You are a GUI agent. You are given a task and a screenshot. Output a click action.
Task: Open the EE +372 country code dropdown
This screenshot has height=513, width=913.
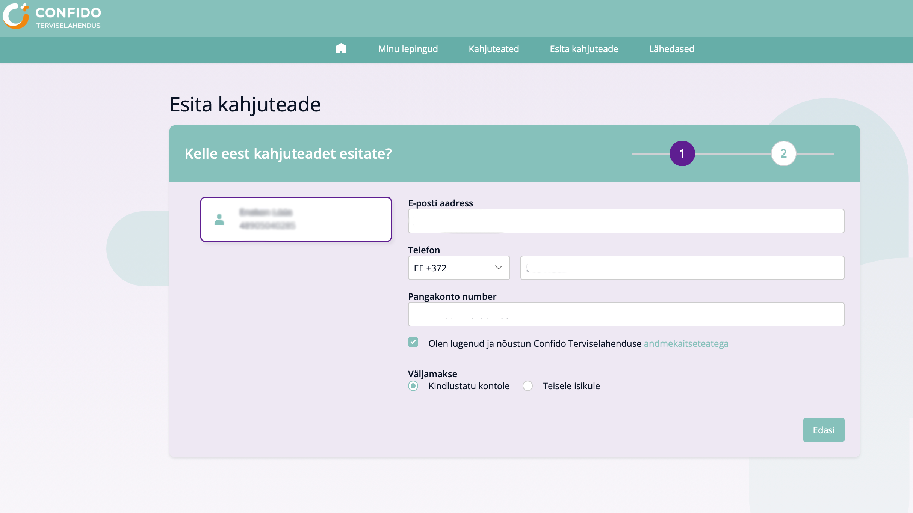pos(458,268)
